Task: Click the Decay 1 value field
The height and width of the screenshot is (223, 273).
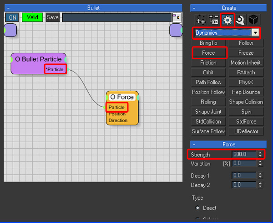Action: 244,176
